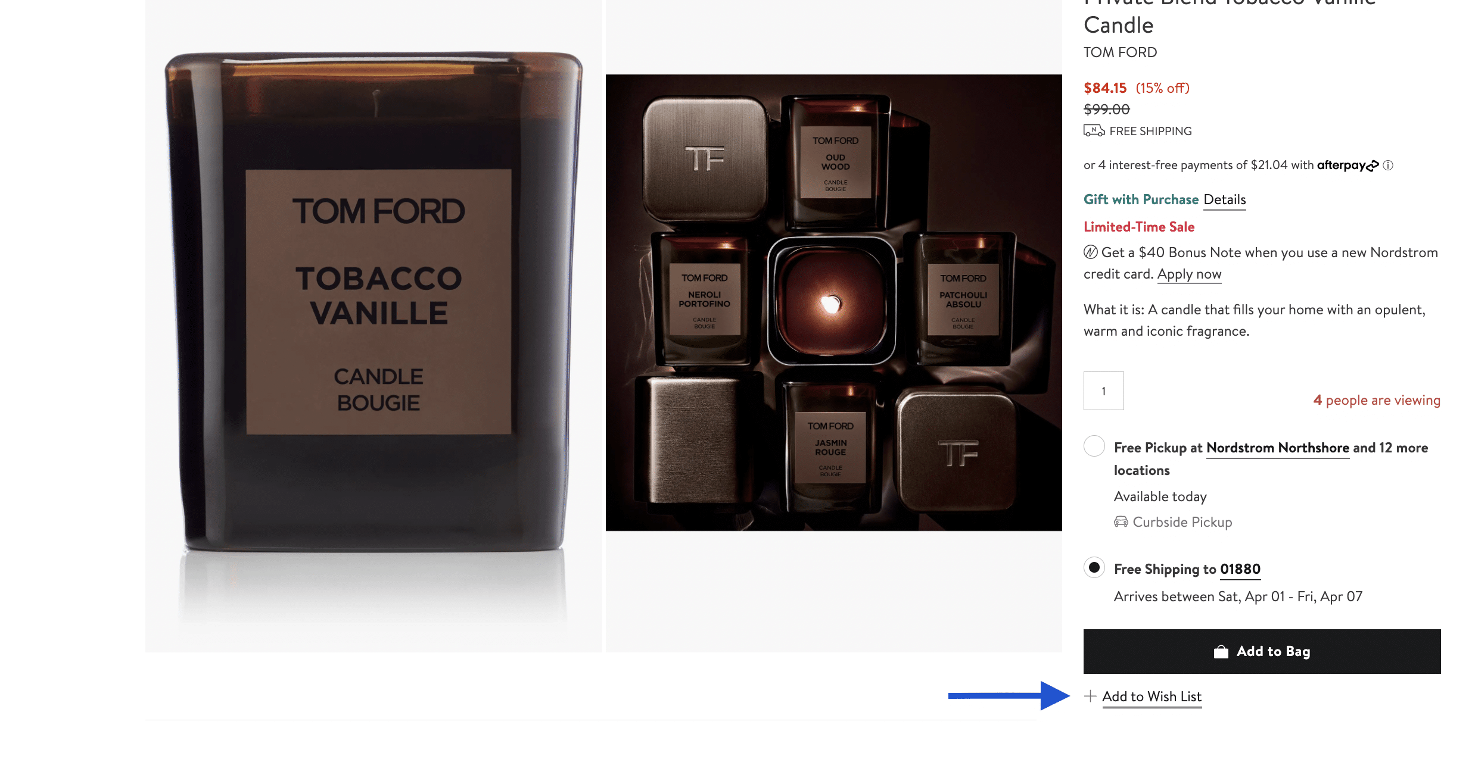Change shipping zip code 01880
This screenshot has width=1472, height=759.
(1240, 570)
